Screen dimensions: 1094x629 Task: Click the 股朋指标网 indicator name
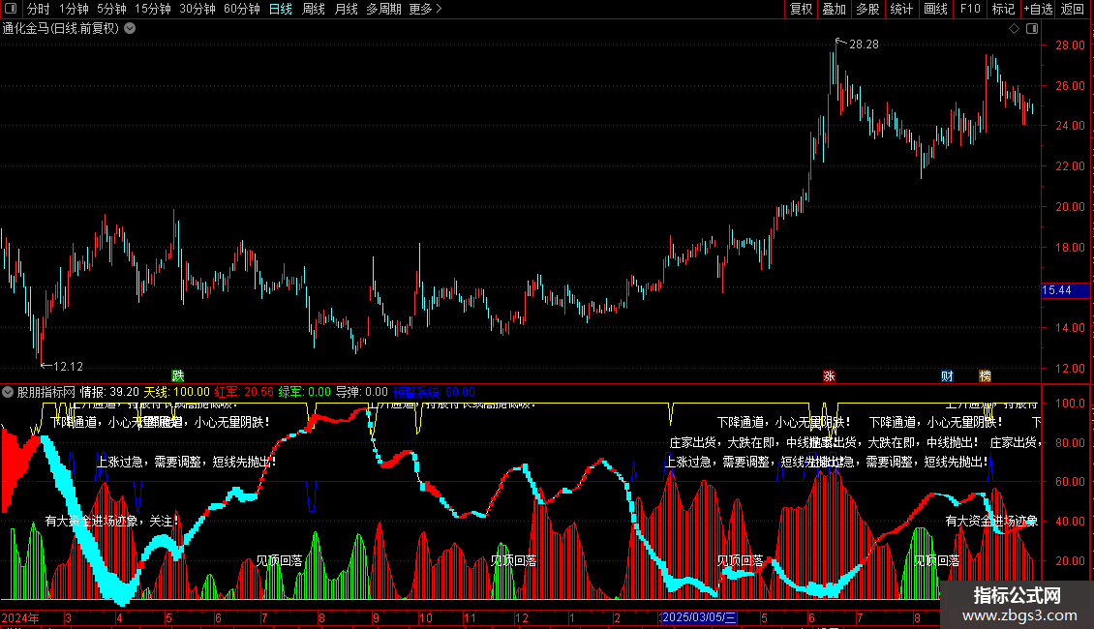(x=46, y=393)
